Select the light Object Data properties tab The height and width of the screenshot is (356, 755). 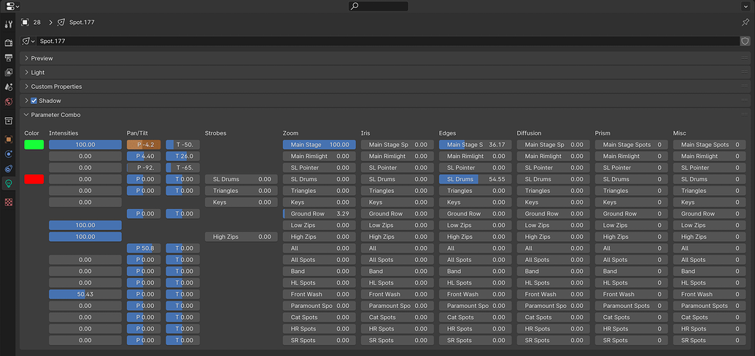click(x=8, y=183)
